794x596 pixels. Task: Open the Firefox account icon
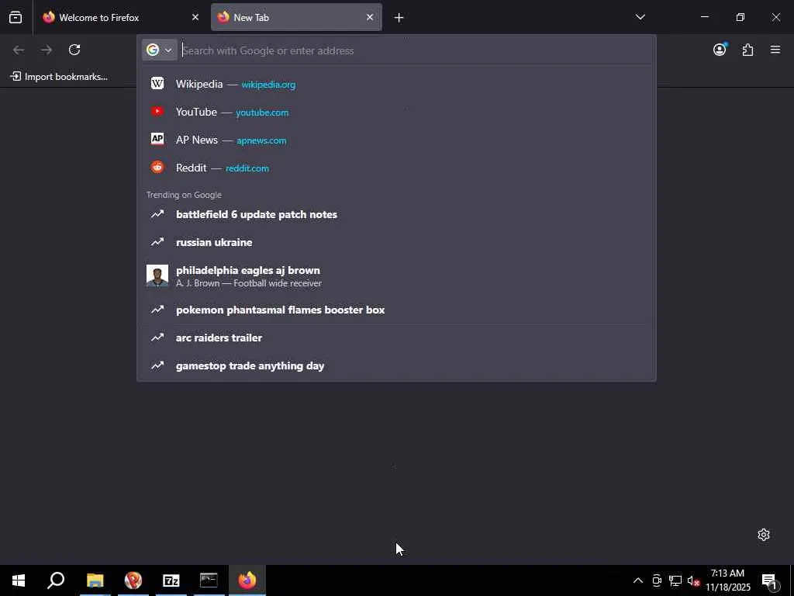click(720, 50)
